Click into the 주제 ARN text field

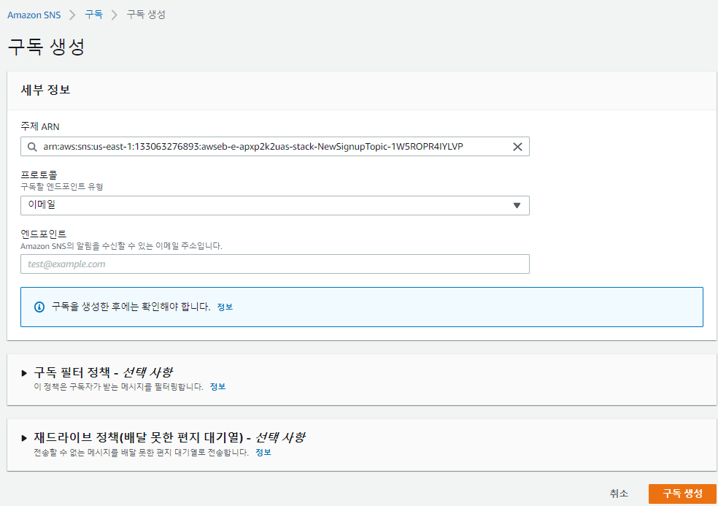[275, 147]
